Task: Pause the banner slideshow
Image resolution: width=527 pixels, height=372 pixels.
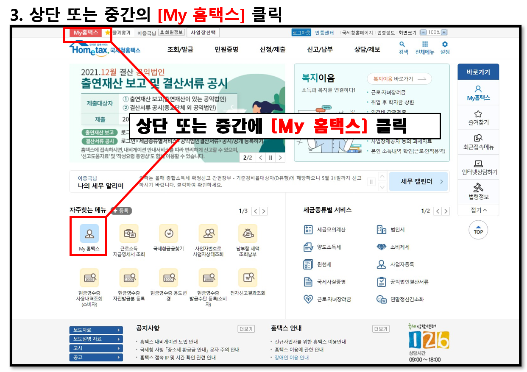Action: point(270,158)
